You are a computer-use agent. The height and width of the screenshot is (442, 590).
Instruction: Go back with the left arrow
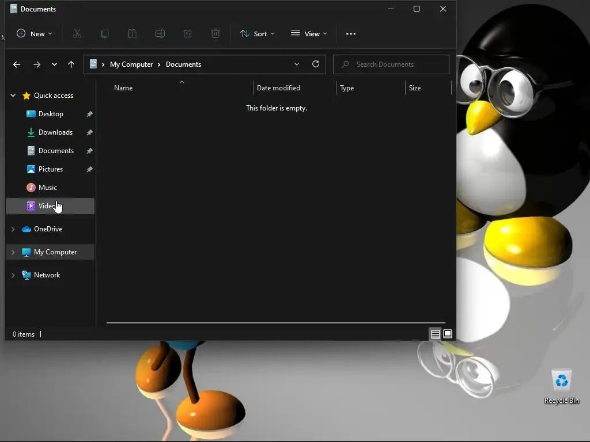(17, 64)
